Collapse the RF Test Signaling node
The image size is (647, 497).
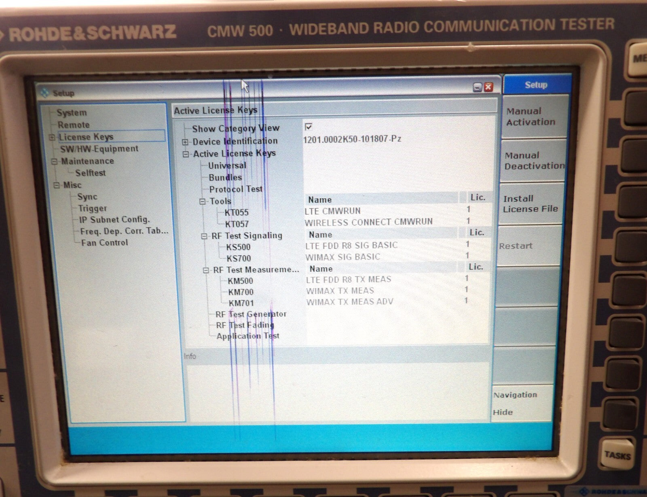point(205,236)
